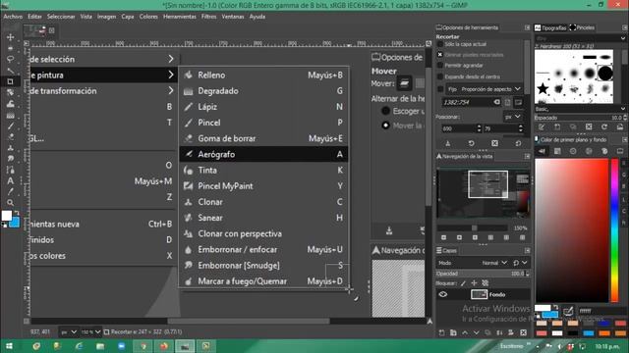The image size is (629, 353).
Task: Reset tool options to default values
Action: (518, 143)
